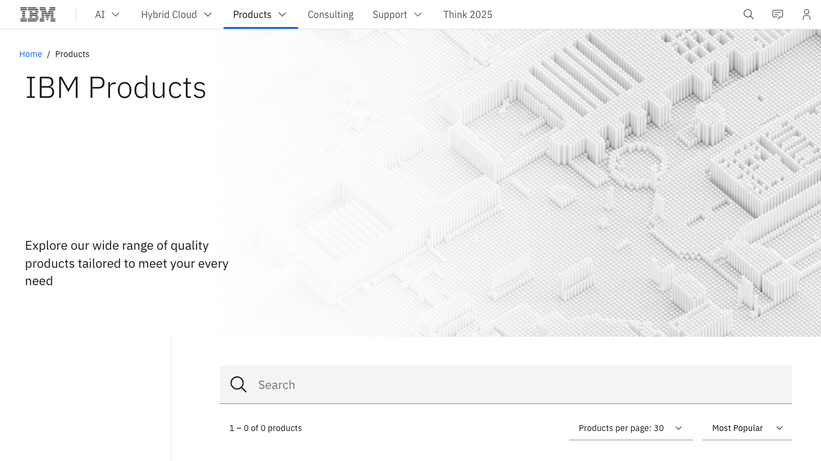The height and width of the screenshot is (461, 821).
Task: Open the header search icon
Action: click(x=748, y=14)
